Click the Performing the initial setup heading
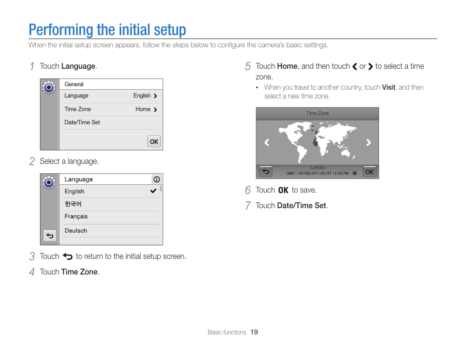Screen dimensions: 466x351 (x=107, y=30)
